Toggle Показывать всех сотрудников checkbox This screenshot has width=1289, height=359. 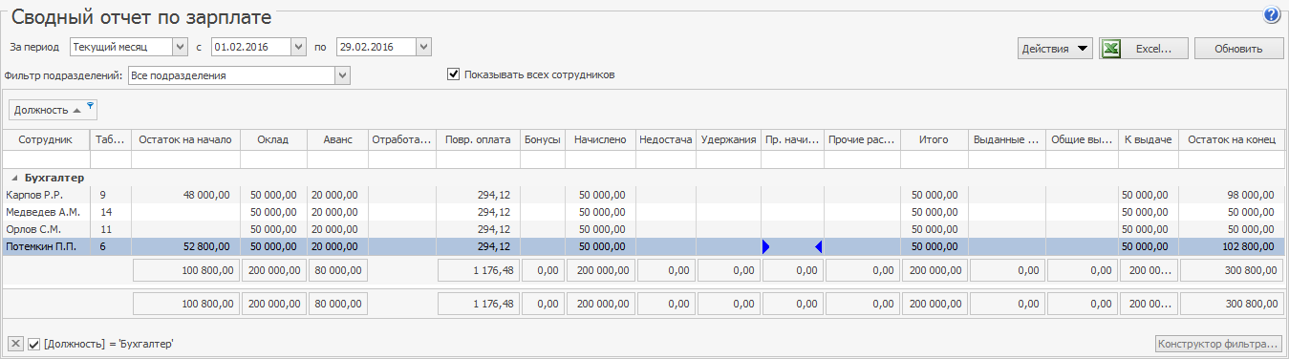tap(454, 74)
